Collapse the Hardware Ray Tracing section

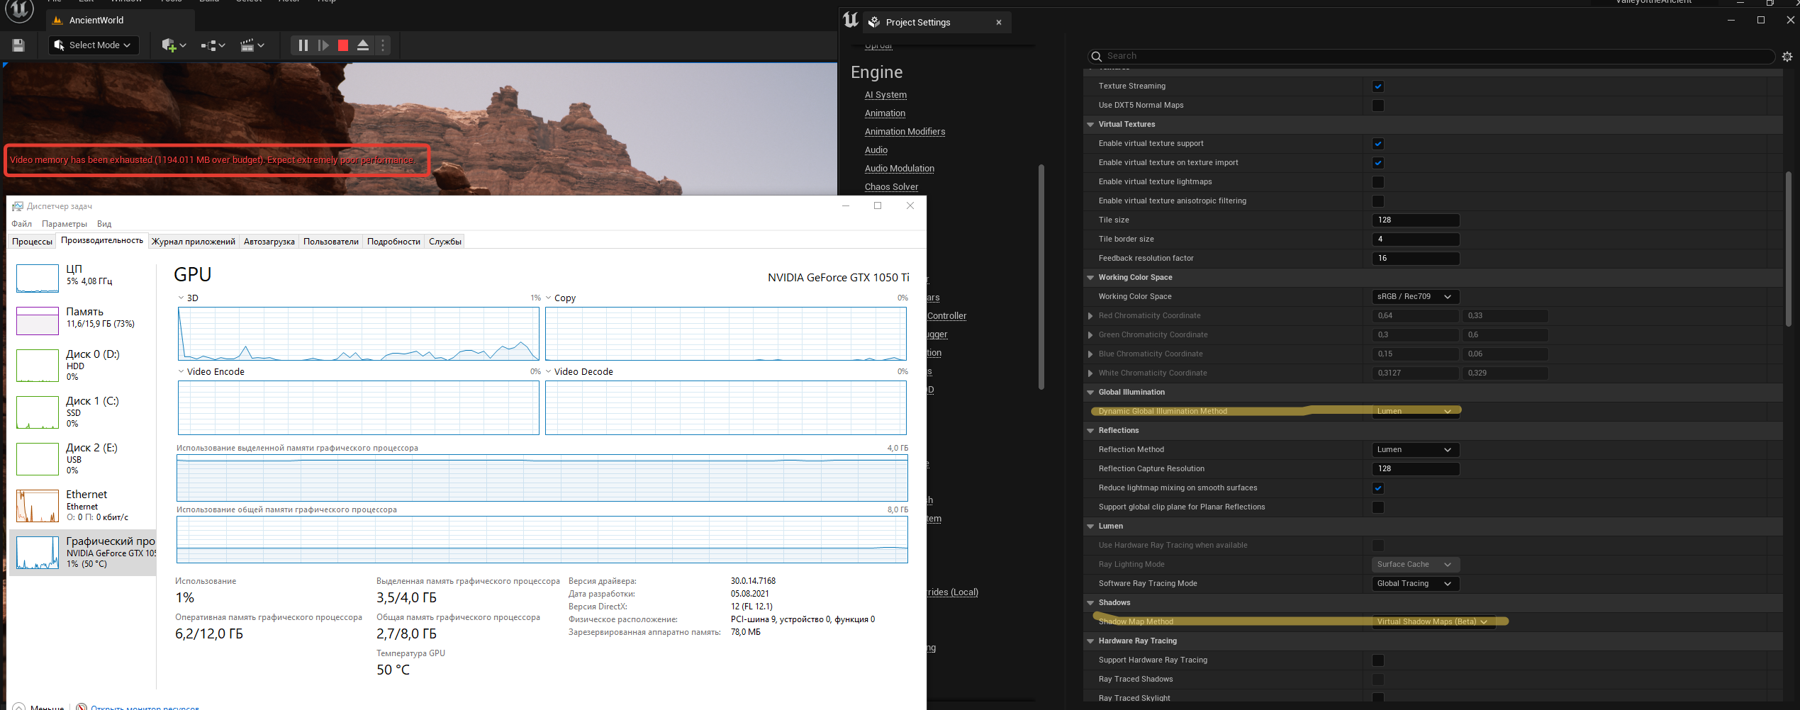point(1090,641)
